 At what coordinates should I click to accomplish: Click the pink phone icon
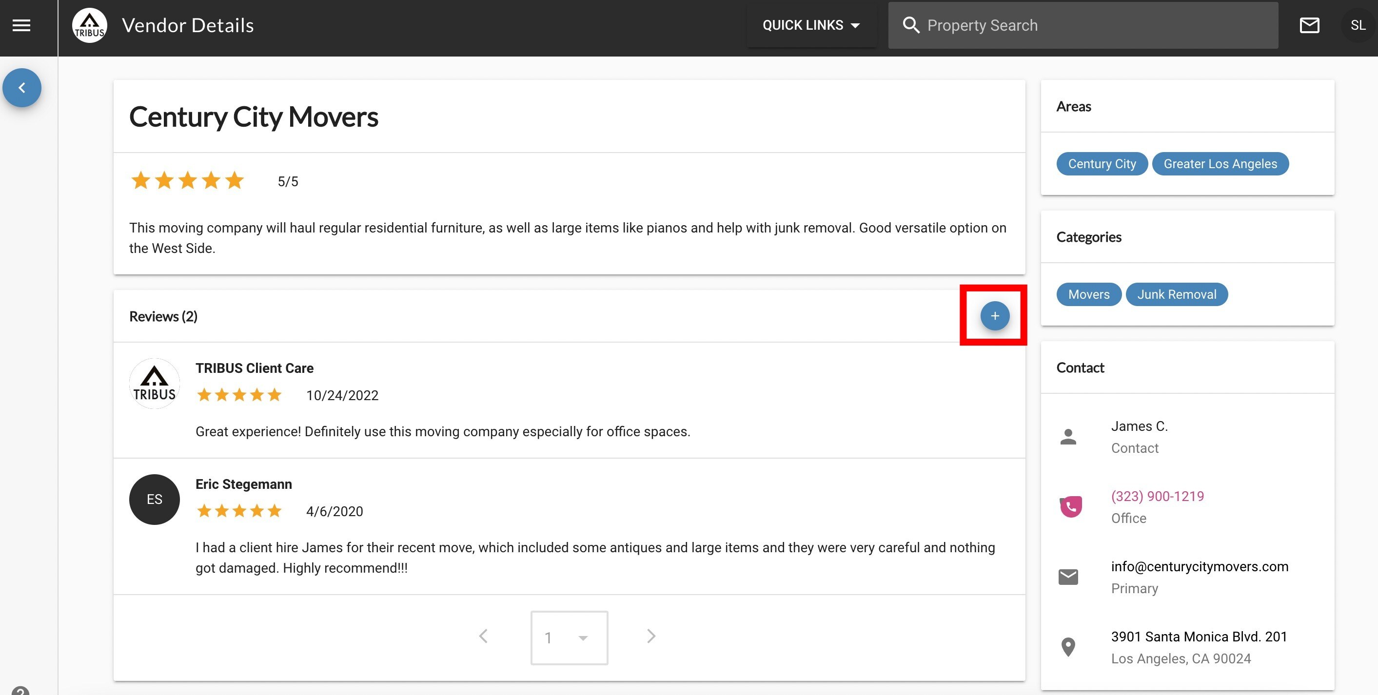point(1070,506)
